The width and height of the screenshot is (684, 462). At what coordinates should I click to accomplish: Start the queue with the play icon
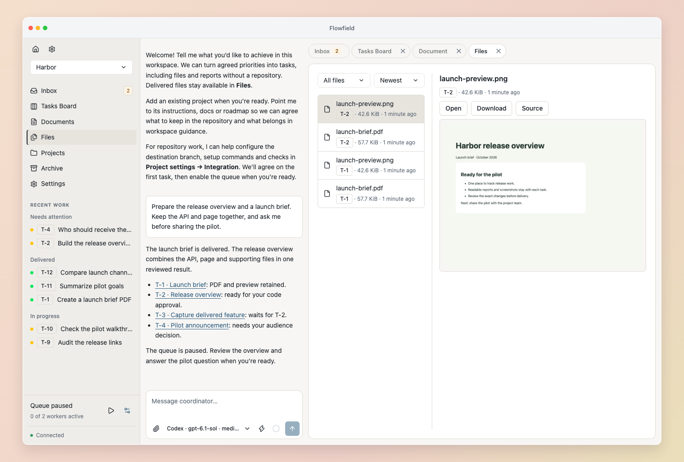pyautogui.click(x=111, y=411)
